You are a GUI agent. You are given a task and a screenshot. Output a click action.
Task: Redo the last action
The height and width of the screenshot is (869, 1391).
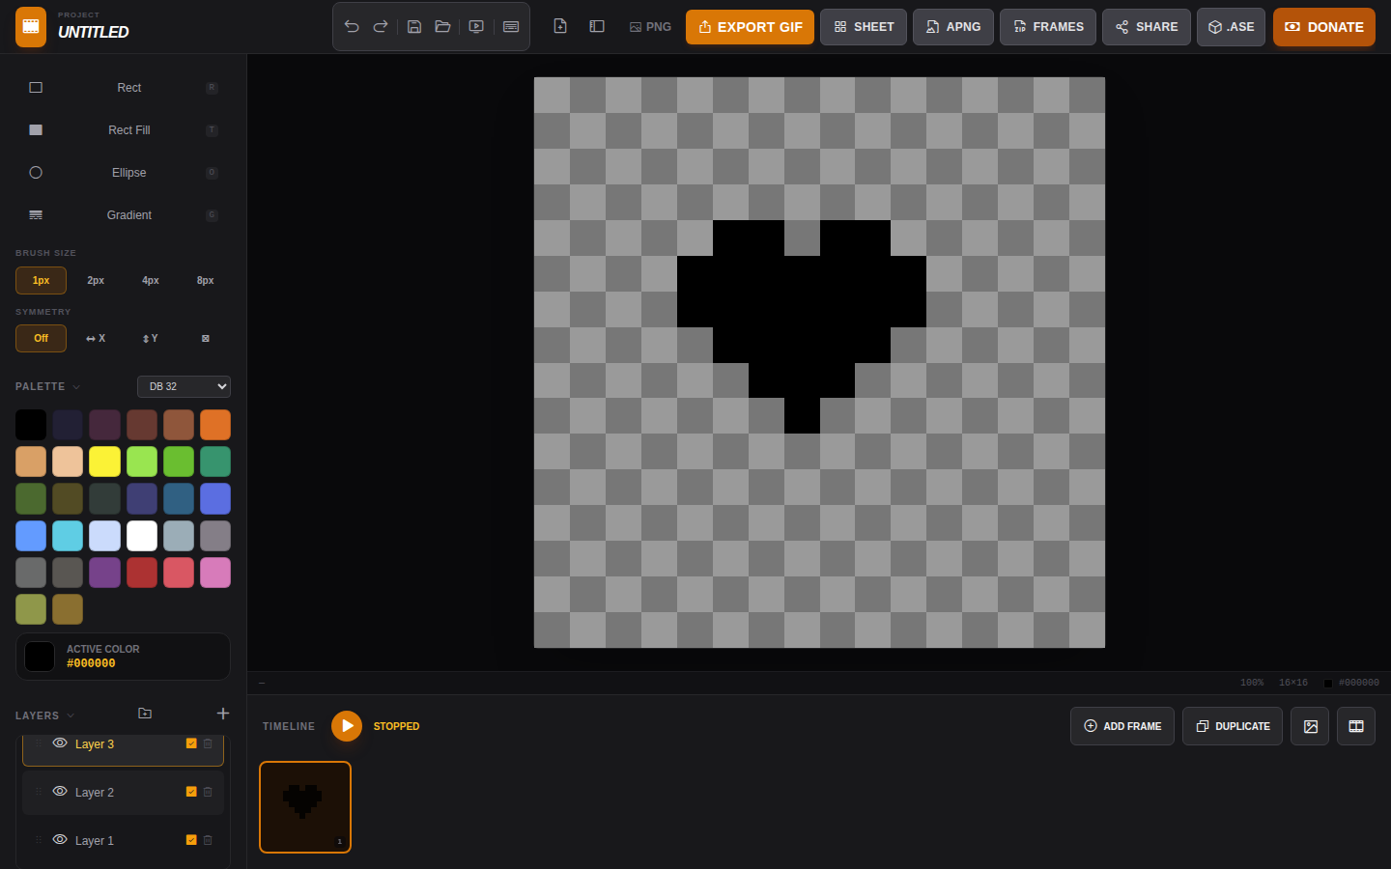pyautogui.click(x=381, y=27)
